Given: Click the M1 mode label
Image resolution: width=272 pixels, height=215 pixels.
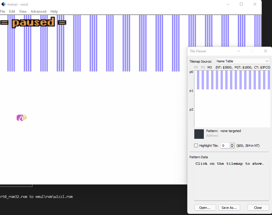Looking at the screenshot, I should point(196,67).
